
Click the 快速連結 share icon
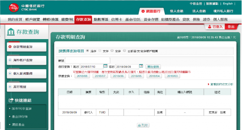pos(11,100)
